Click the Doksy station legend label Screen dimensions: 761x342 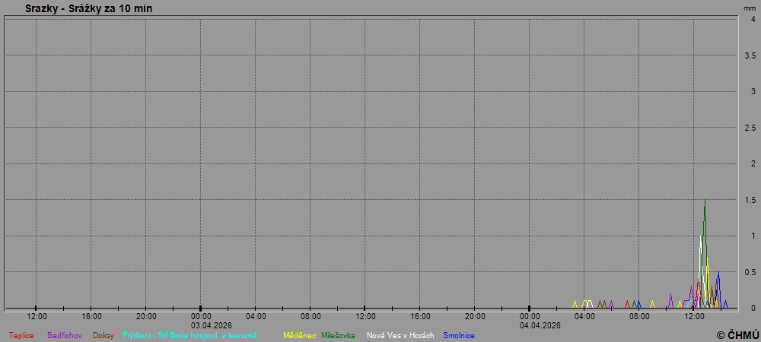coord(103,335)
